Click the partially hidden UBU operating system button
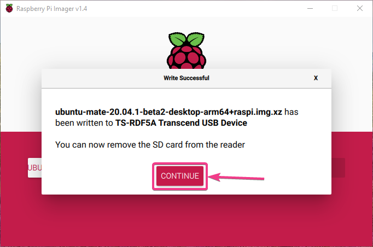 35,168
